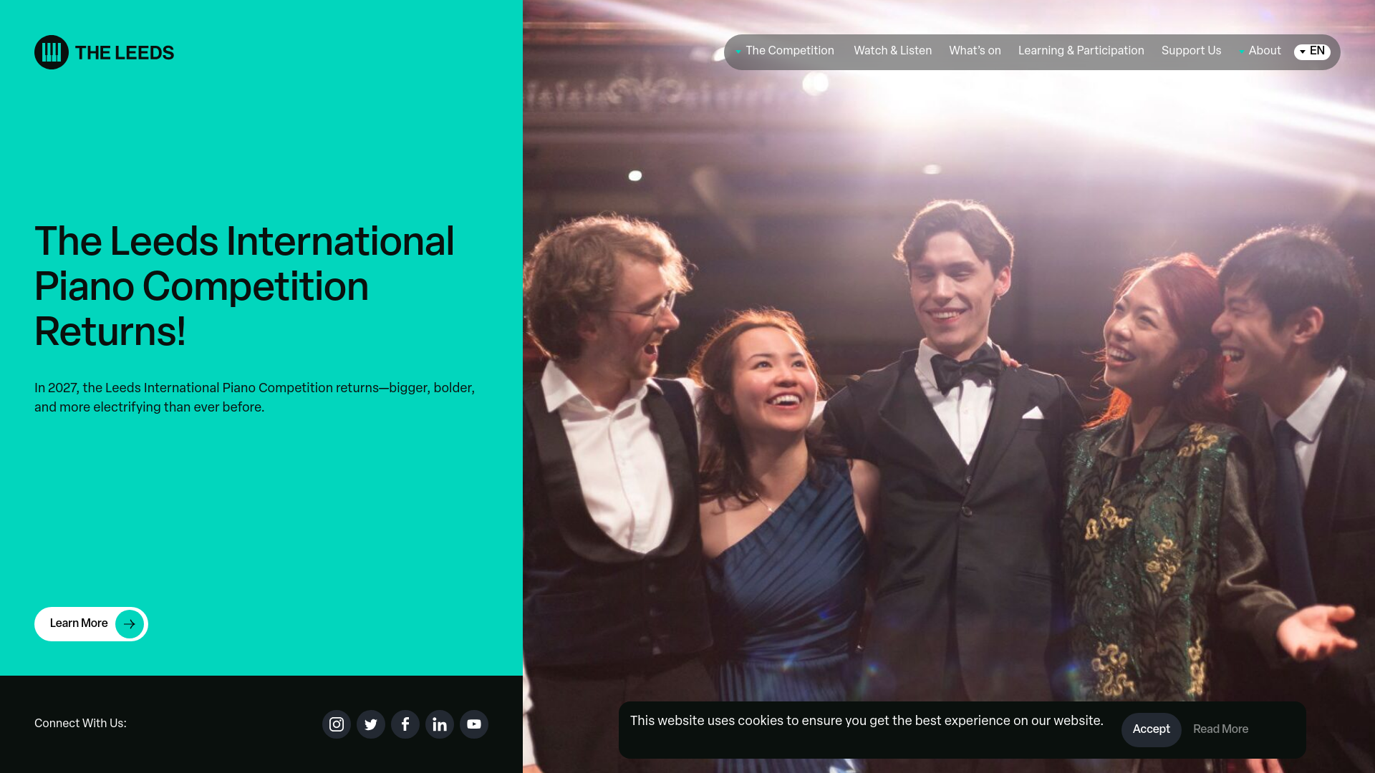Click the Connect With Us label
Viewport: 1375px width, 773px height.
click(x=80, y=724)
